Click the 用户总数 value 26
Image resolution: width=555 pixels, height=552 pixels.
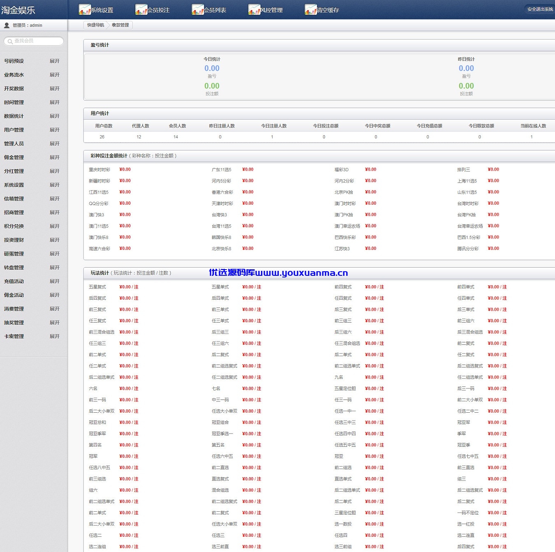(x=102, y=137)
